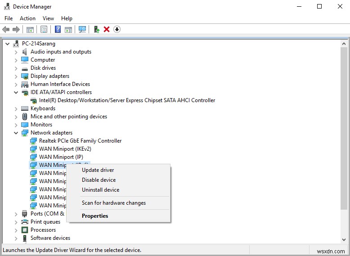350x256 pixels.
Task: Select the Software devices label
Action: click(x=50, y=238)
